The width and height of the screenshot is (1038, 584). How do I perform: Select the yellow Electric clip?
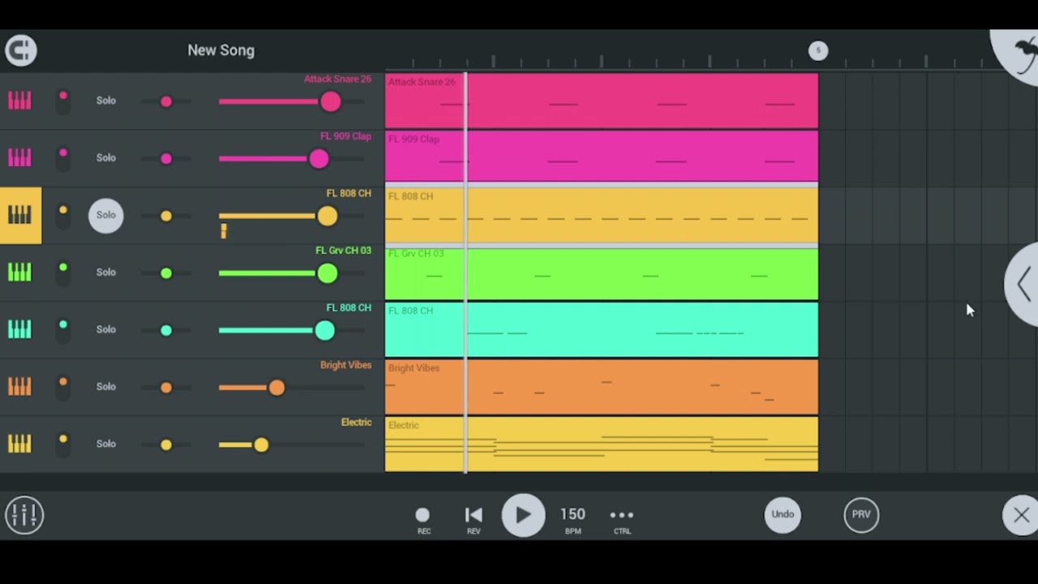tap(602, 444)
